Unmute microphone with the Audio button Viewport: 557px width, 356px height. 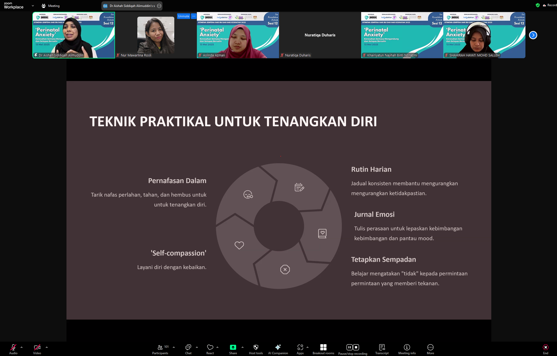13,349
